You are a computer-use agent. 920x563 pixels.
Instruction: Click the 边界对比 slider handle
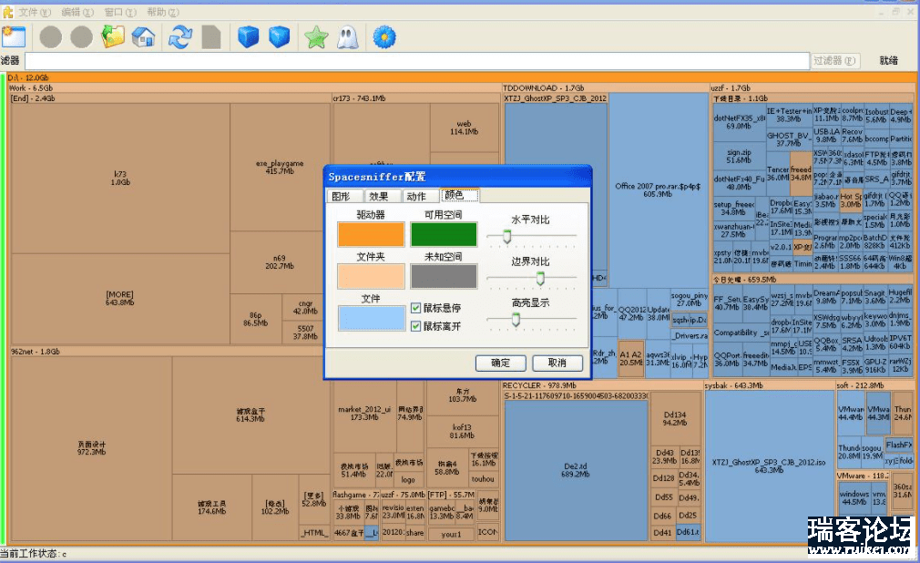(x=540, y=278)
